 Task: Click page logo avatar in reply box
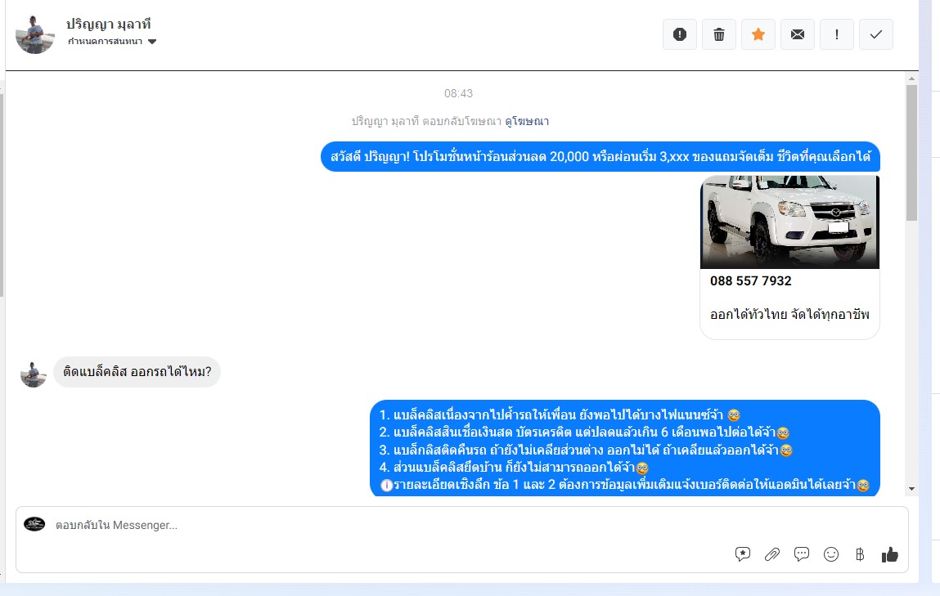pyautogui.click(x=34, y=524)
